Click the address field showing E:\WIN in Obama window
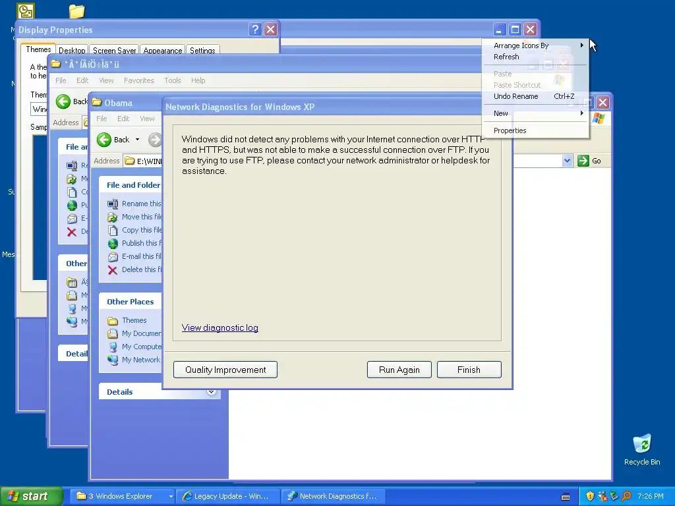675x506 pixels. (142, 161)
